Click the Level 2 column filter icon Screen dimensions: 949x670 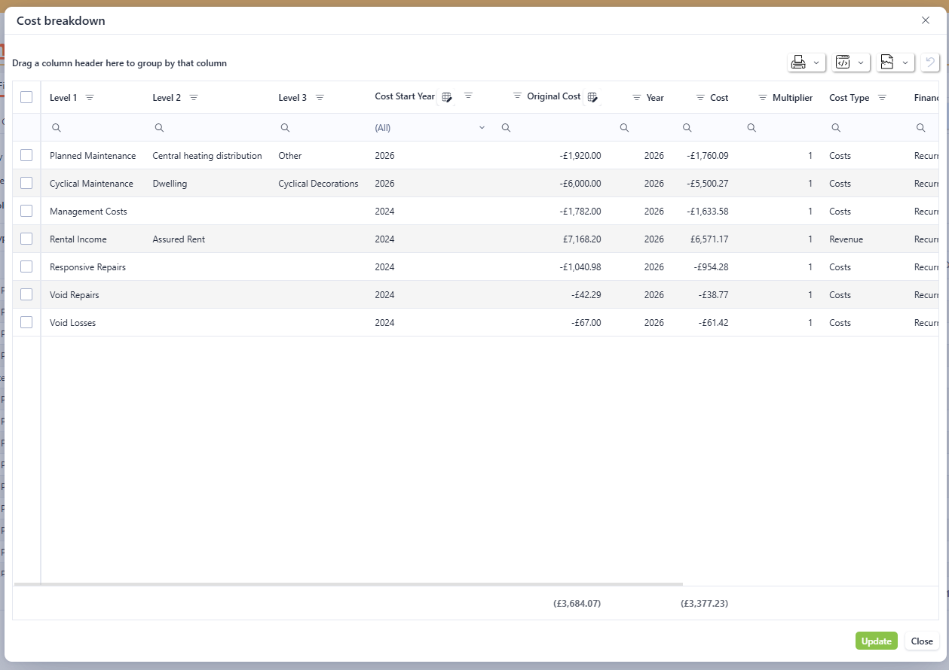coord(194,98)
